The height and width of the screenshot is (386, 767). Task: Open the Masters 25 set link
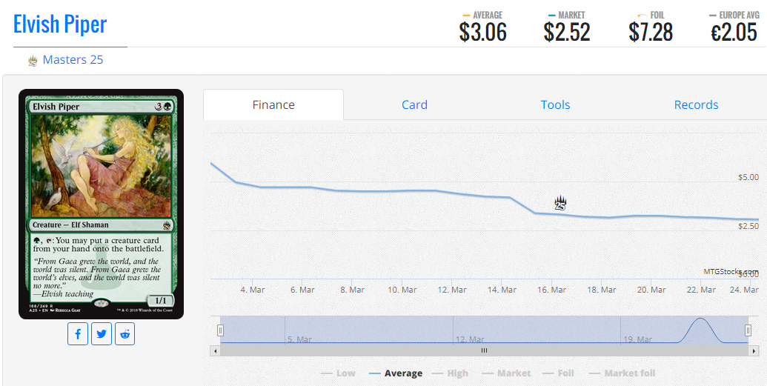click(x=73, y=60)
